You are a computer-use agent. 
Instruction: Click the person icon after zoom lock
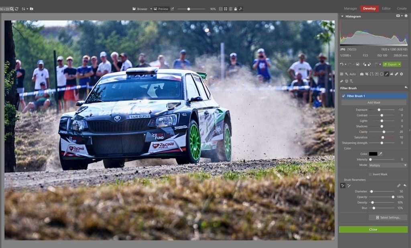(x=240, y=9)
